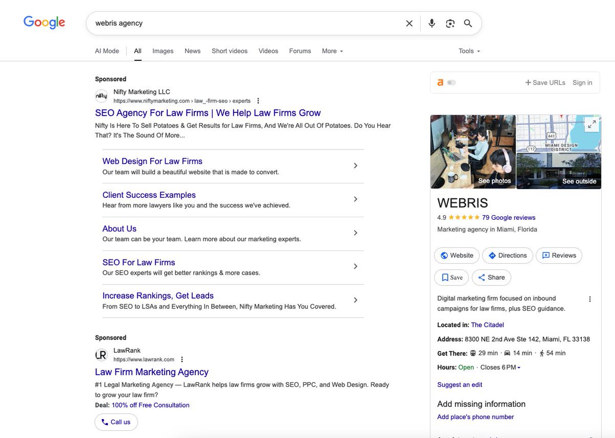Click the car travel time icon
The image size is (615, 438).
[x=507, y=353]
